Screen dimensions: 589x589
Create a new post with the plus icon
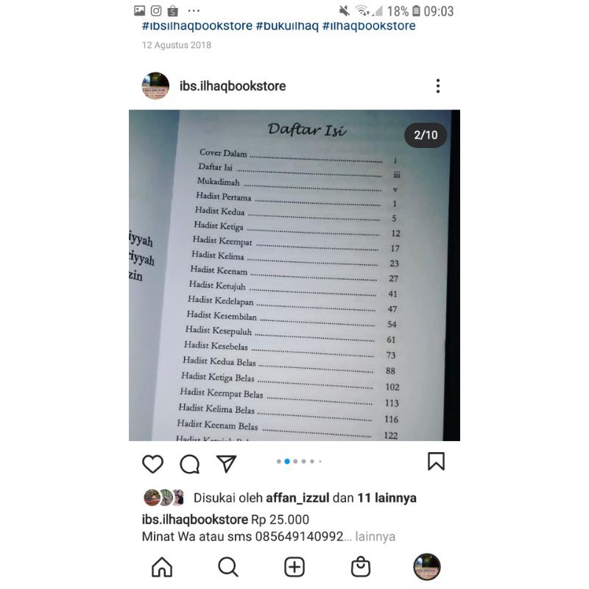[294, 567]
